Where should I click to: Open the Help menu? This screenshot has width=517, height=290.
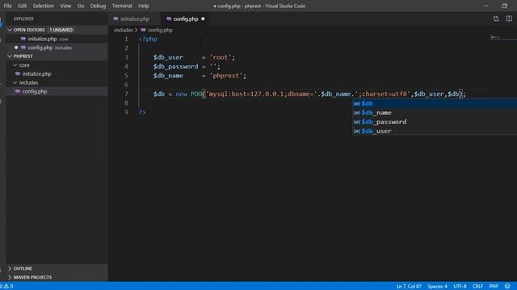(x=144, y=6)
